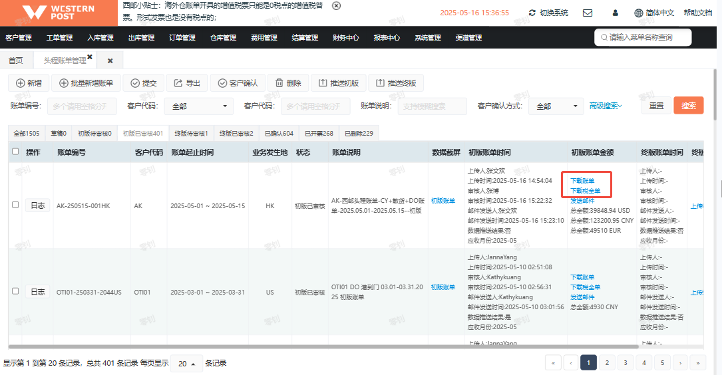Click the Western Post logo

pos(59,13)
